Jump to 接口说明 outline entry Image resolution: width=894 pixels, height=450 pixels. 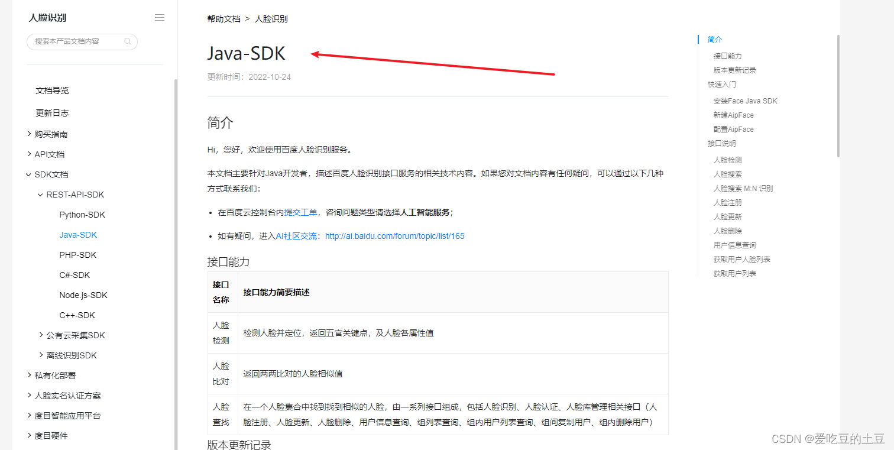point(722,144)
